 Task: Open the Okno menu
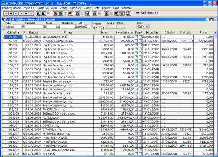116,8
